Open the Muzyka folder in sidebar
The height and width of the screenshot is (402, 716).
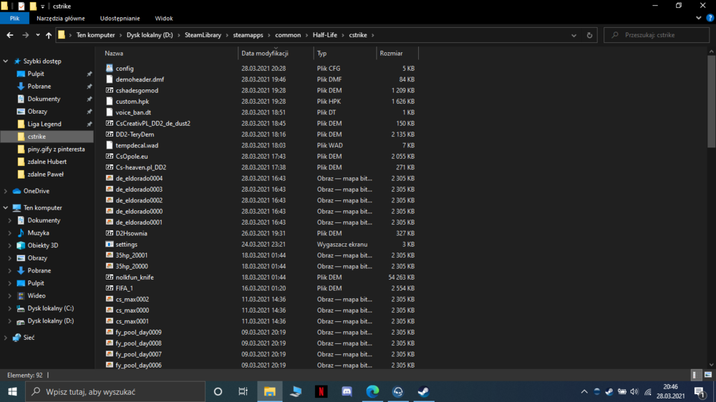coord(38,233)
